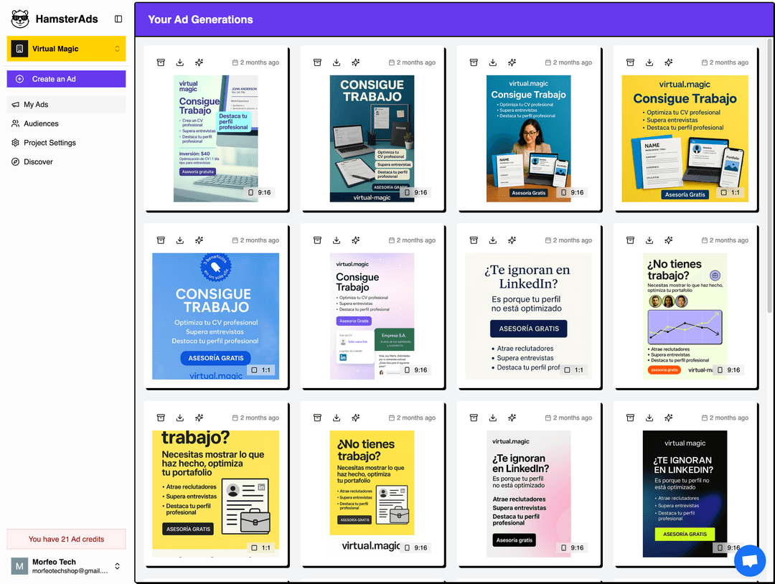The image size is (775, 584).
Task: Open the pink gradient ¿Te ignoran en LinkedIn? thumbnail
Action: [528, 494]
